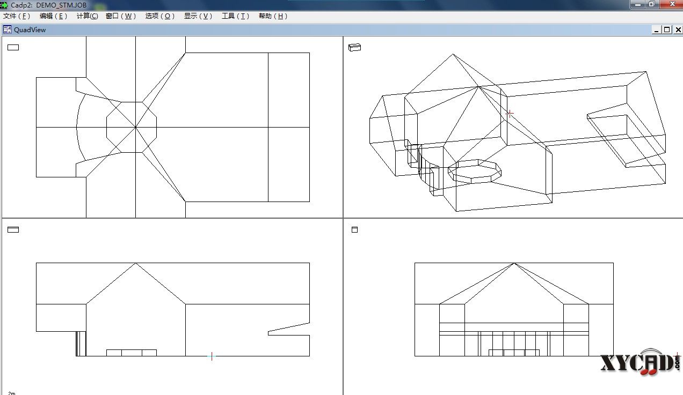Click the blue crosshair marker in side view
The width and height of the screenshot is (683, 395).
[212, 356]
